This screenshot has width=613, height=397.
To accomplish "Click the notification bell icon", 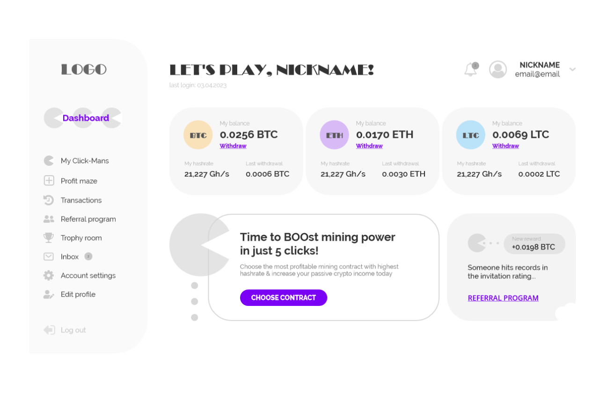I will tap(470, 70).
